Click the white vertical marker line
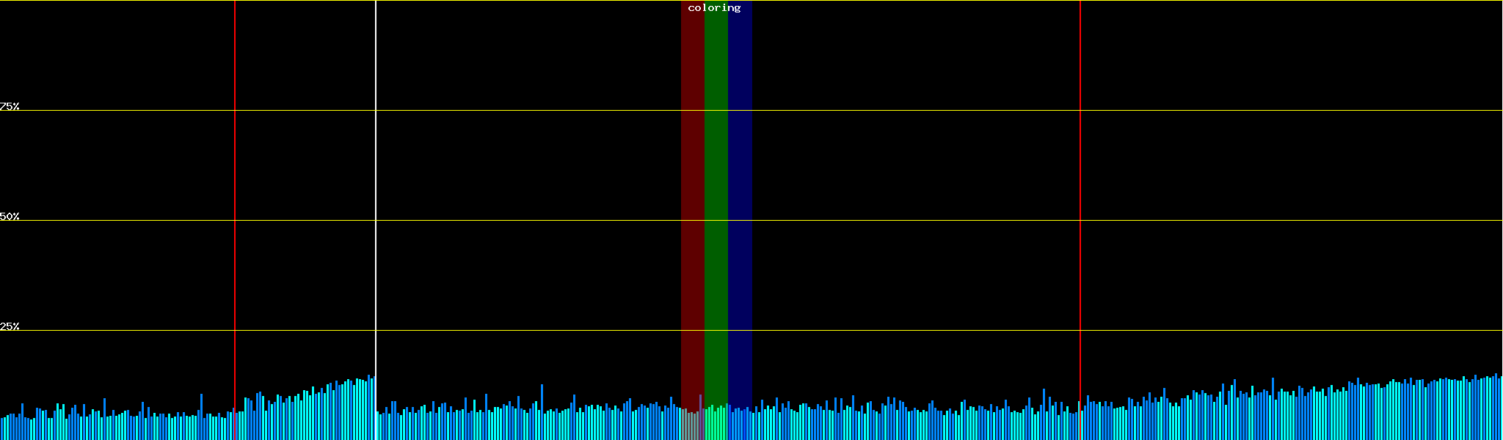Viewport: 1503px width, 440px height. click(376, 183)
